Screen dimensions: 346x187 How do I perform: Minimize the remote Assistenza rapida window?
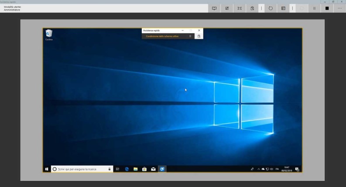click(x=182, y=31)
